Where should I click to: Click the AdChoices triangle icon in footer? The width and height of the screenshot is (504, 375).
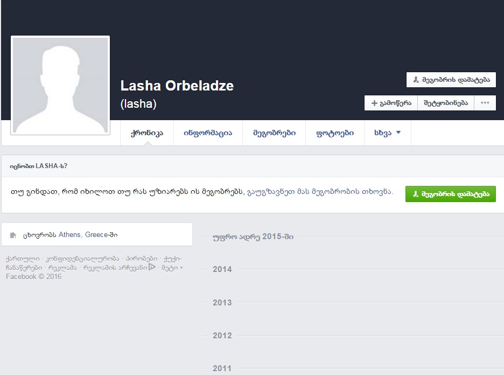point(152,267)
